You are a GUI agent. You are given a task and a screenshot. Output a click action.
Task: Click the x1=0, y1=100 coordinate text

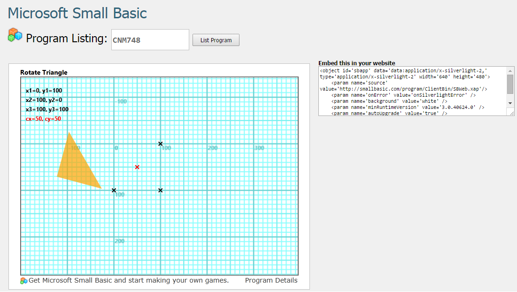tap(44, 91)
